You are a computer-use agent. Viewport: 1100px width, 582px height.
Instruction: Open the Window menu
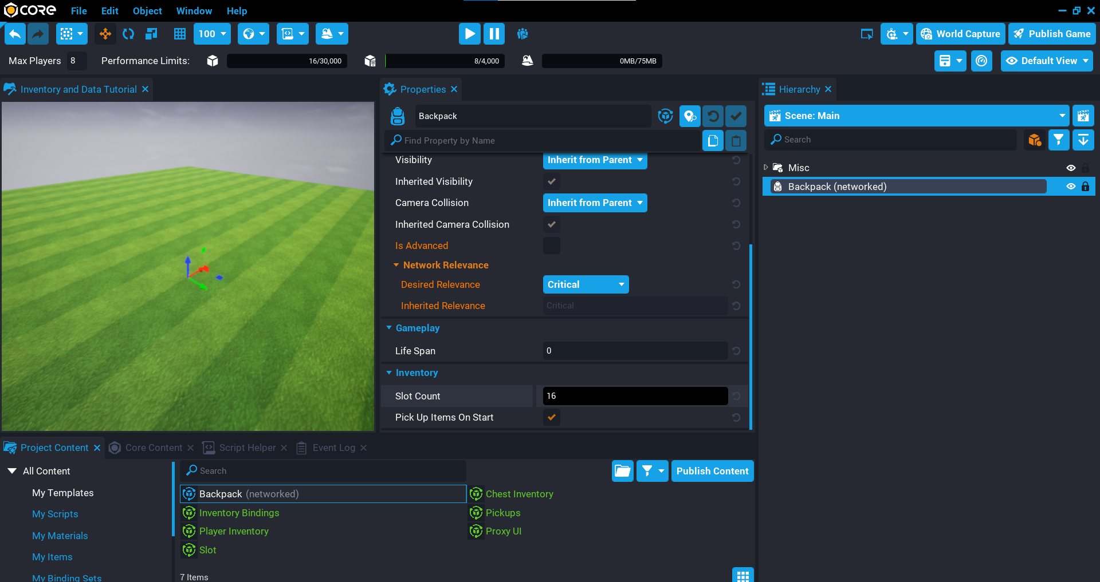(194, 11)
